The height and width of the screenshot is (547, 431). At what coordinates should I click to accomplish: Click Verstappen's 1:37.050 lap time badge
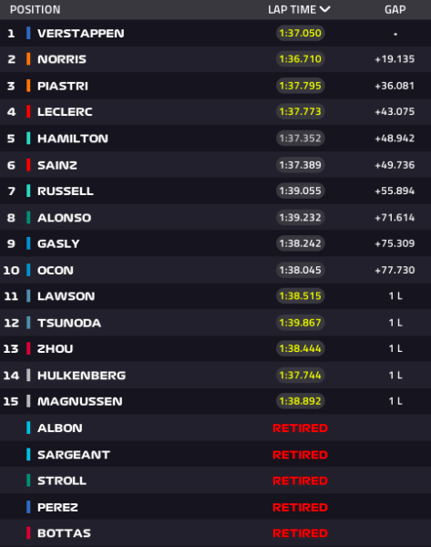(x=300, y=33)
